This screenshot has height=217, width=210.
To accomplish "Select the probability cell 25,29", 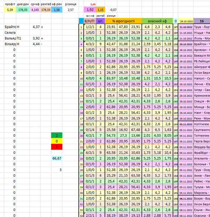I will [x=111, y=175].
